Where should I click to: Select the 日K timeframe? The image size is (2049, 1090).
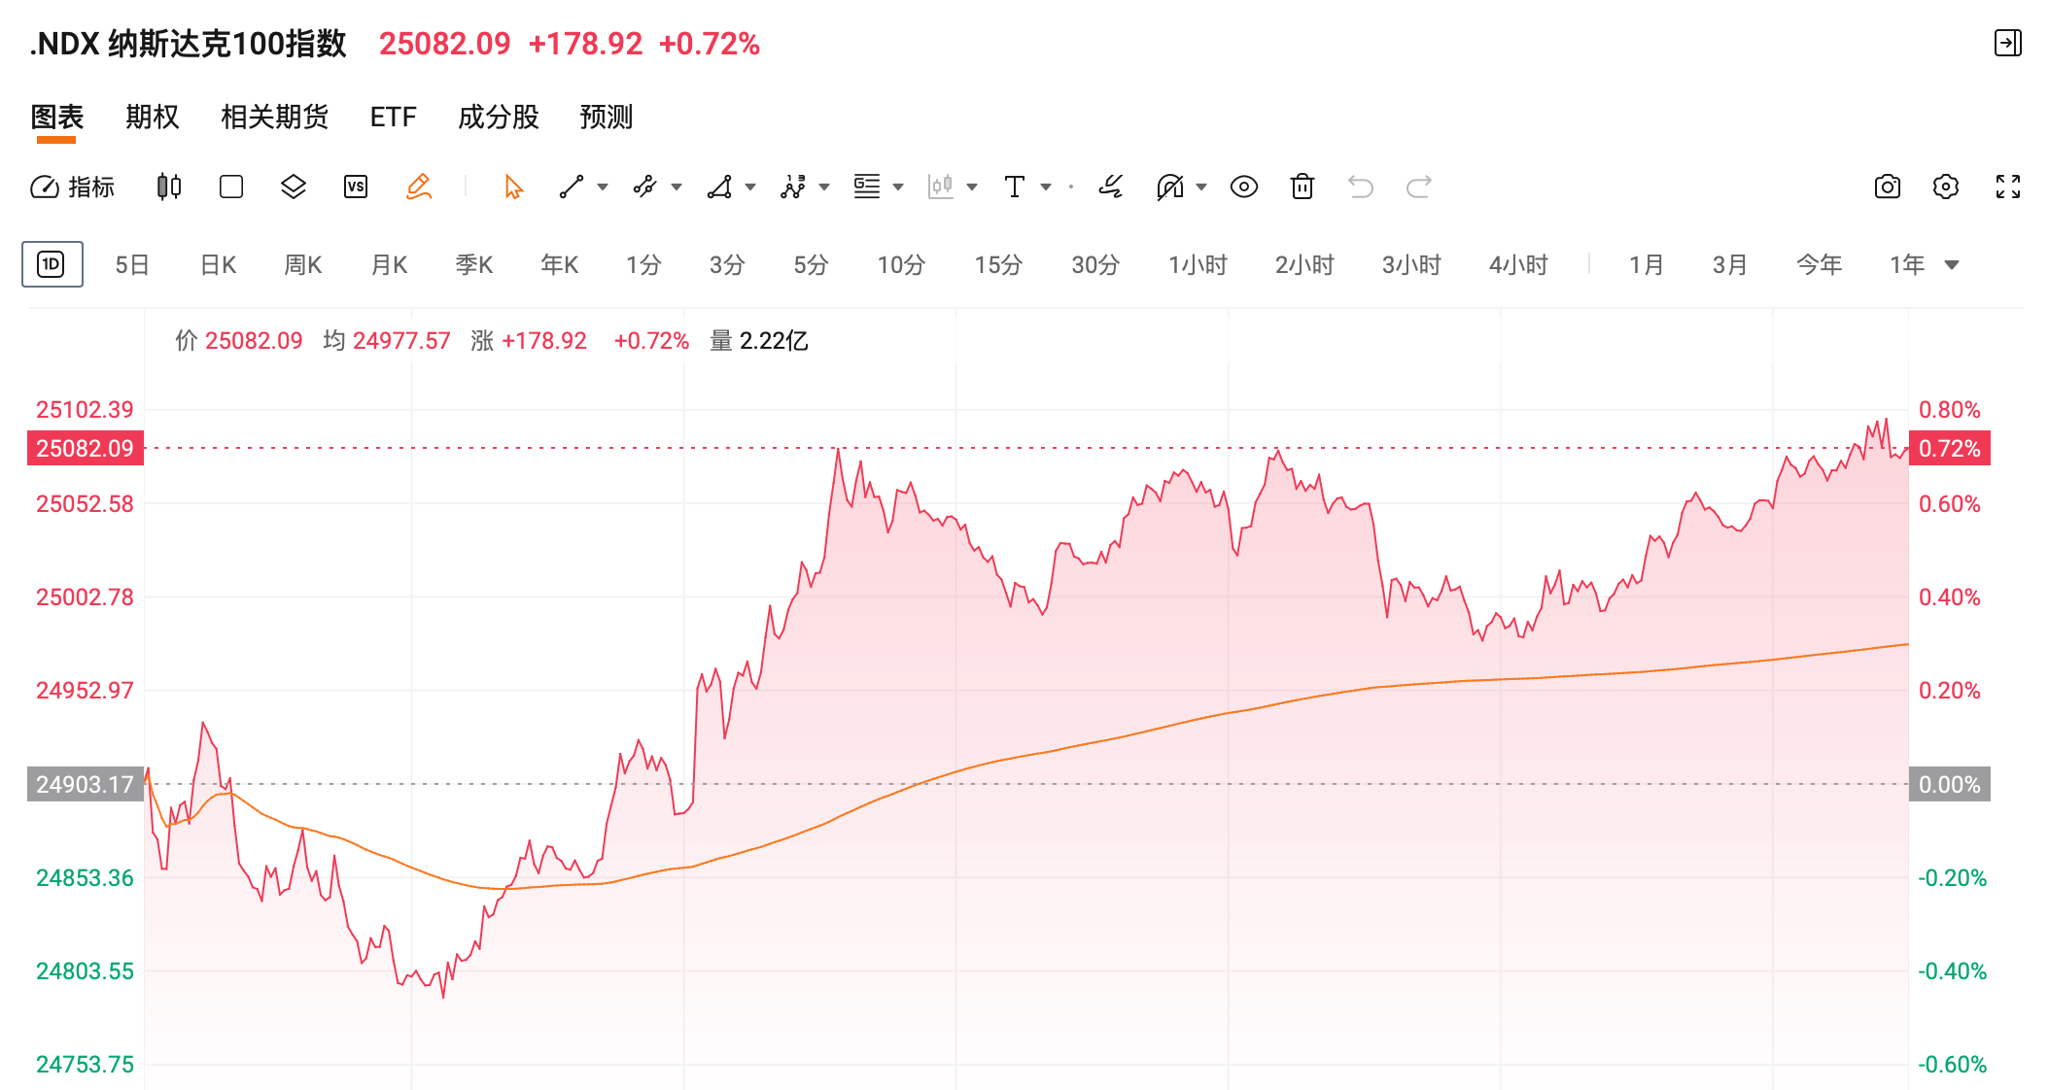[219, 265]
